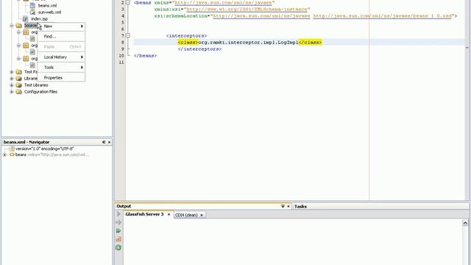Select the second org package icon
Screen dimensions: 471x265
(26, 46)
